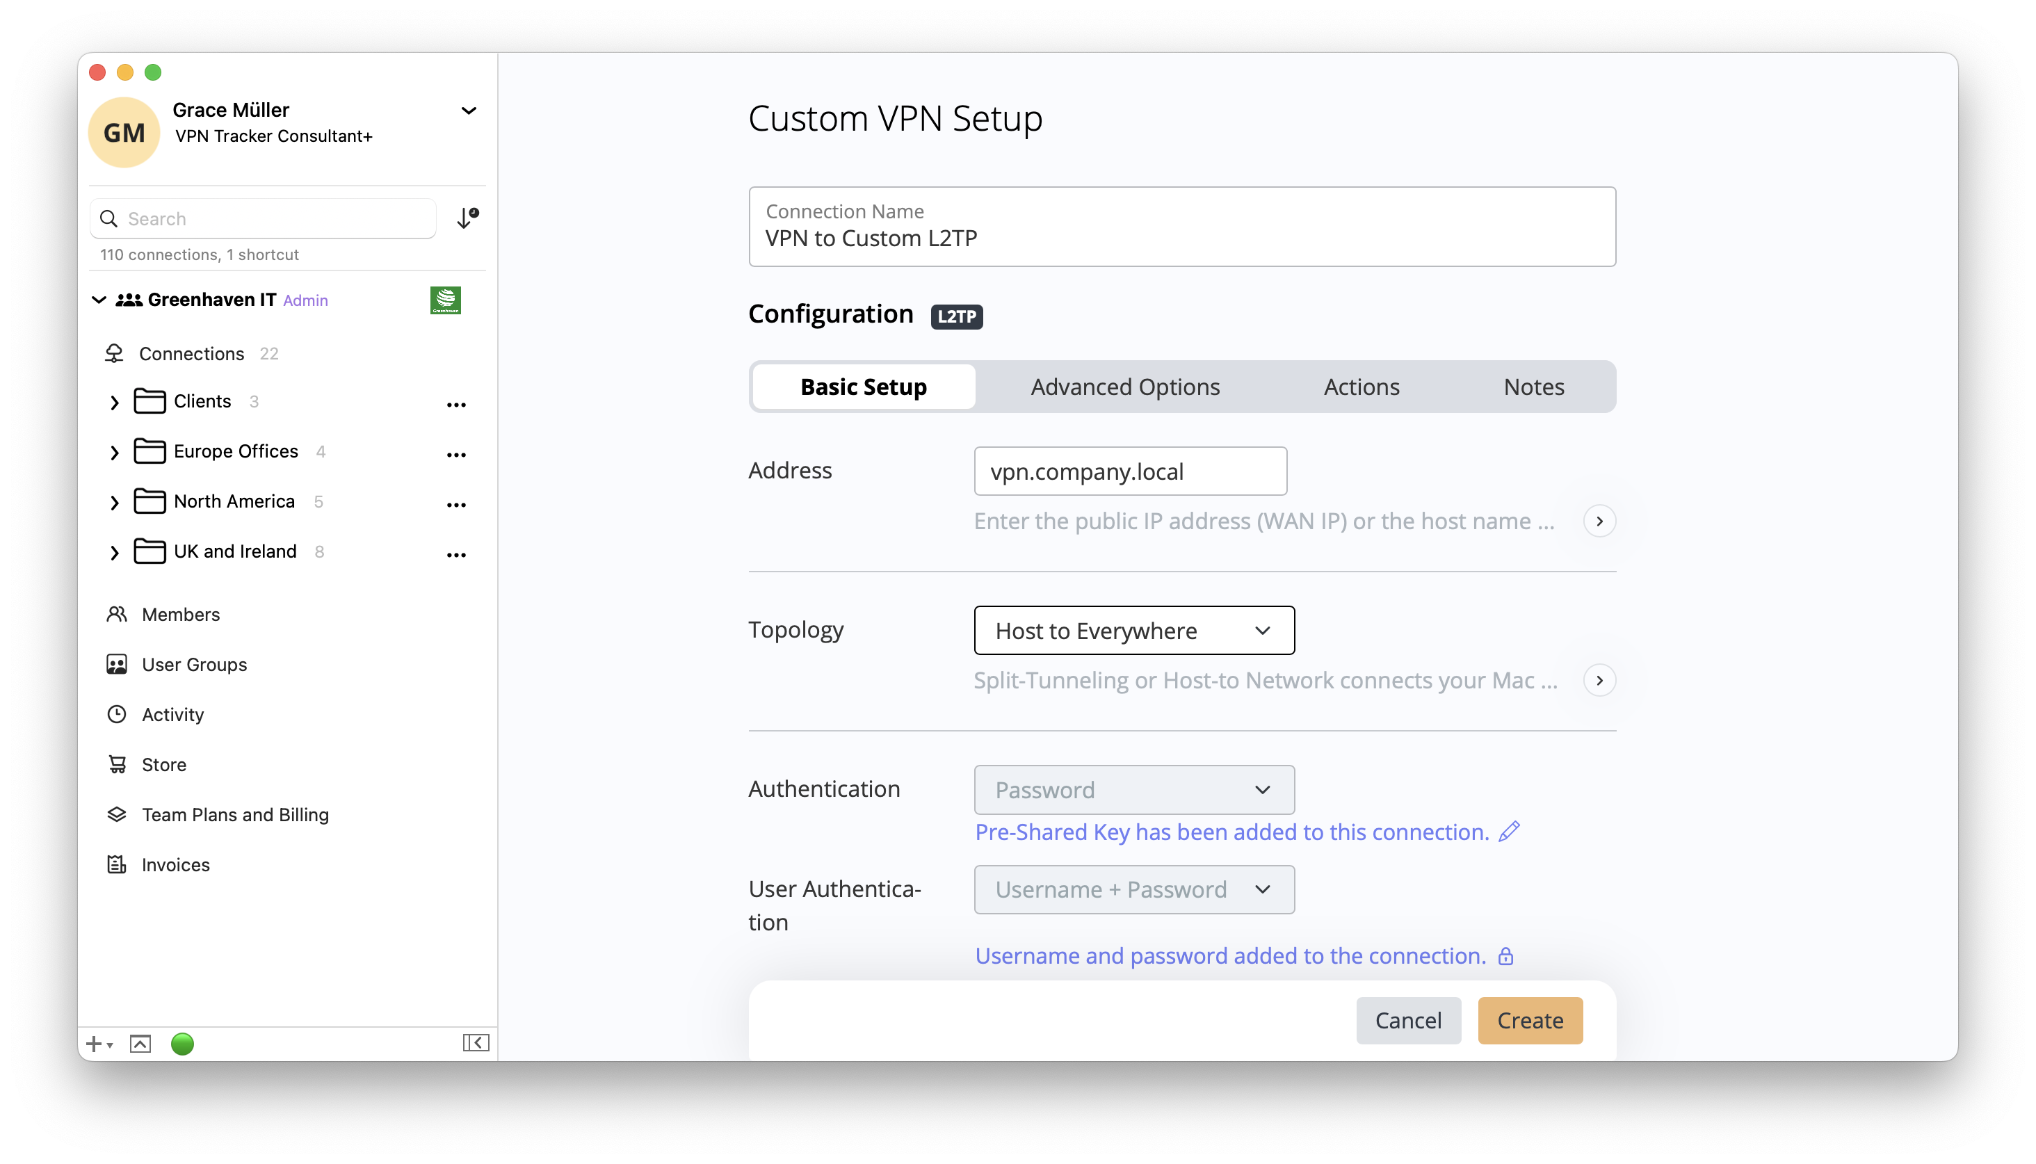Switch to the Advanced Options tab
The height and width of the screenshot is (1164, 2036).
1124,387
